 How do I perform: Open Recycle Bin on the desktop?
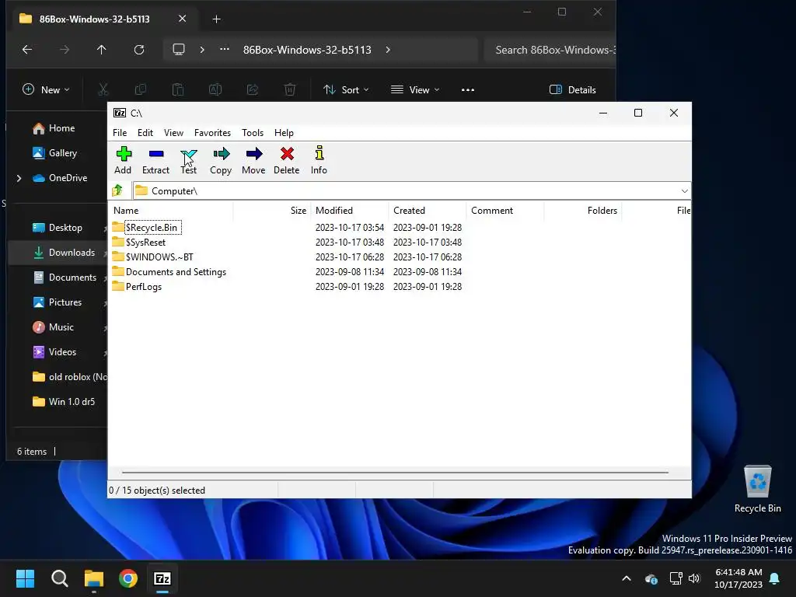[x=757, y=489]
